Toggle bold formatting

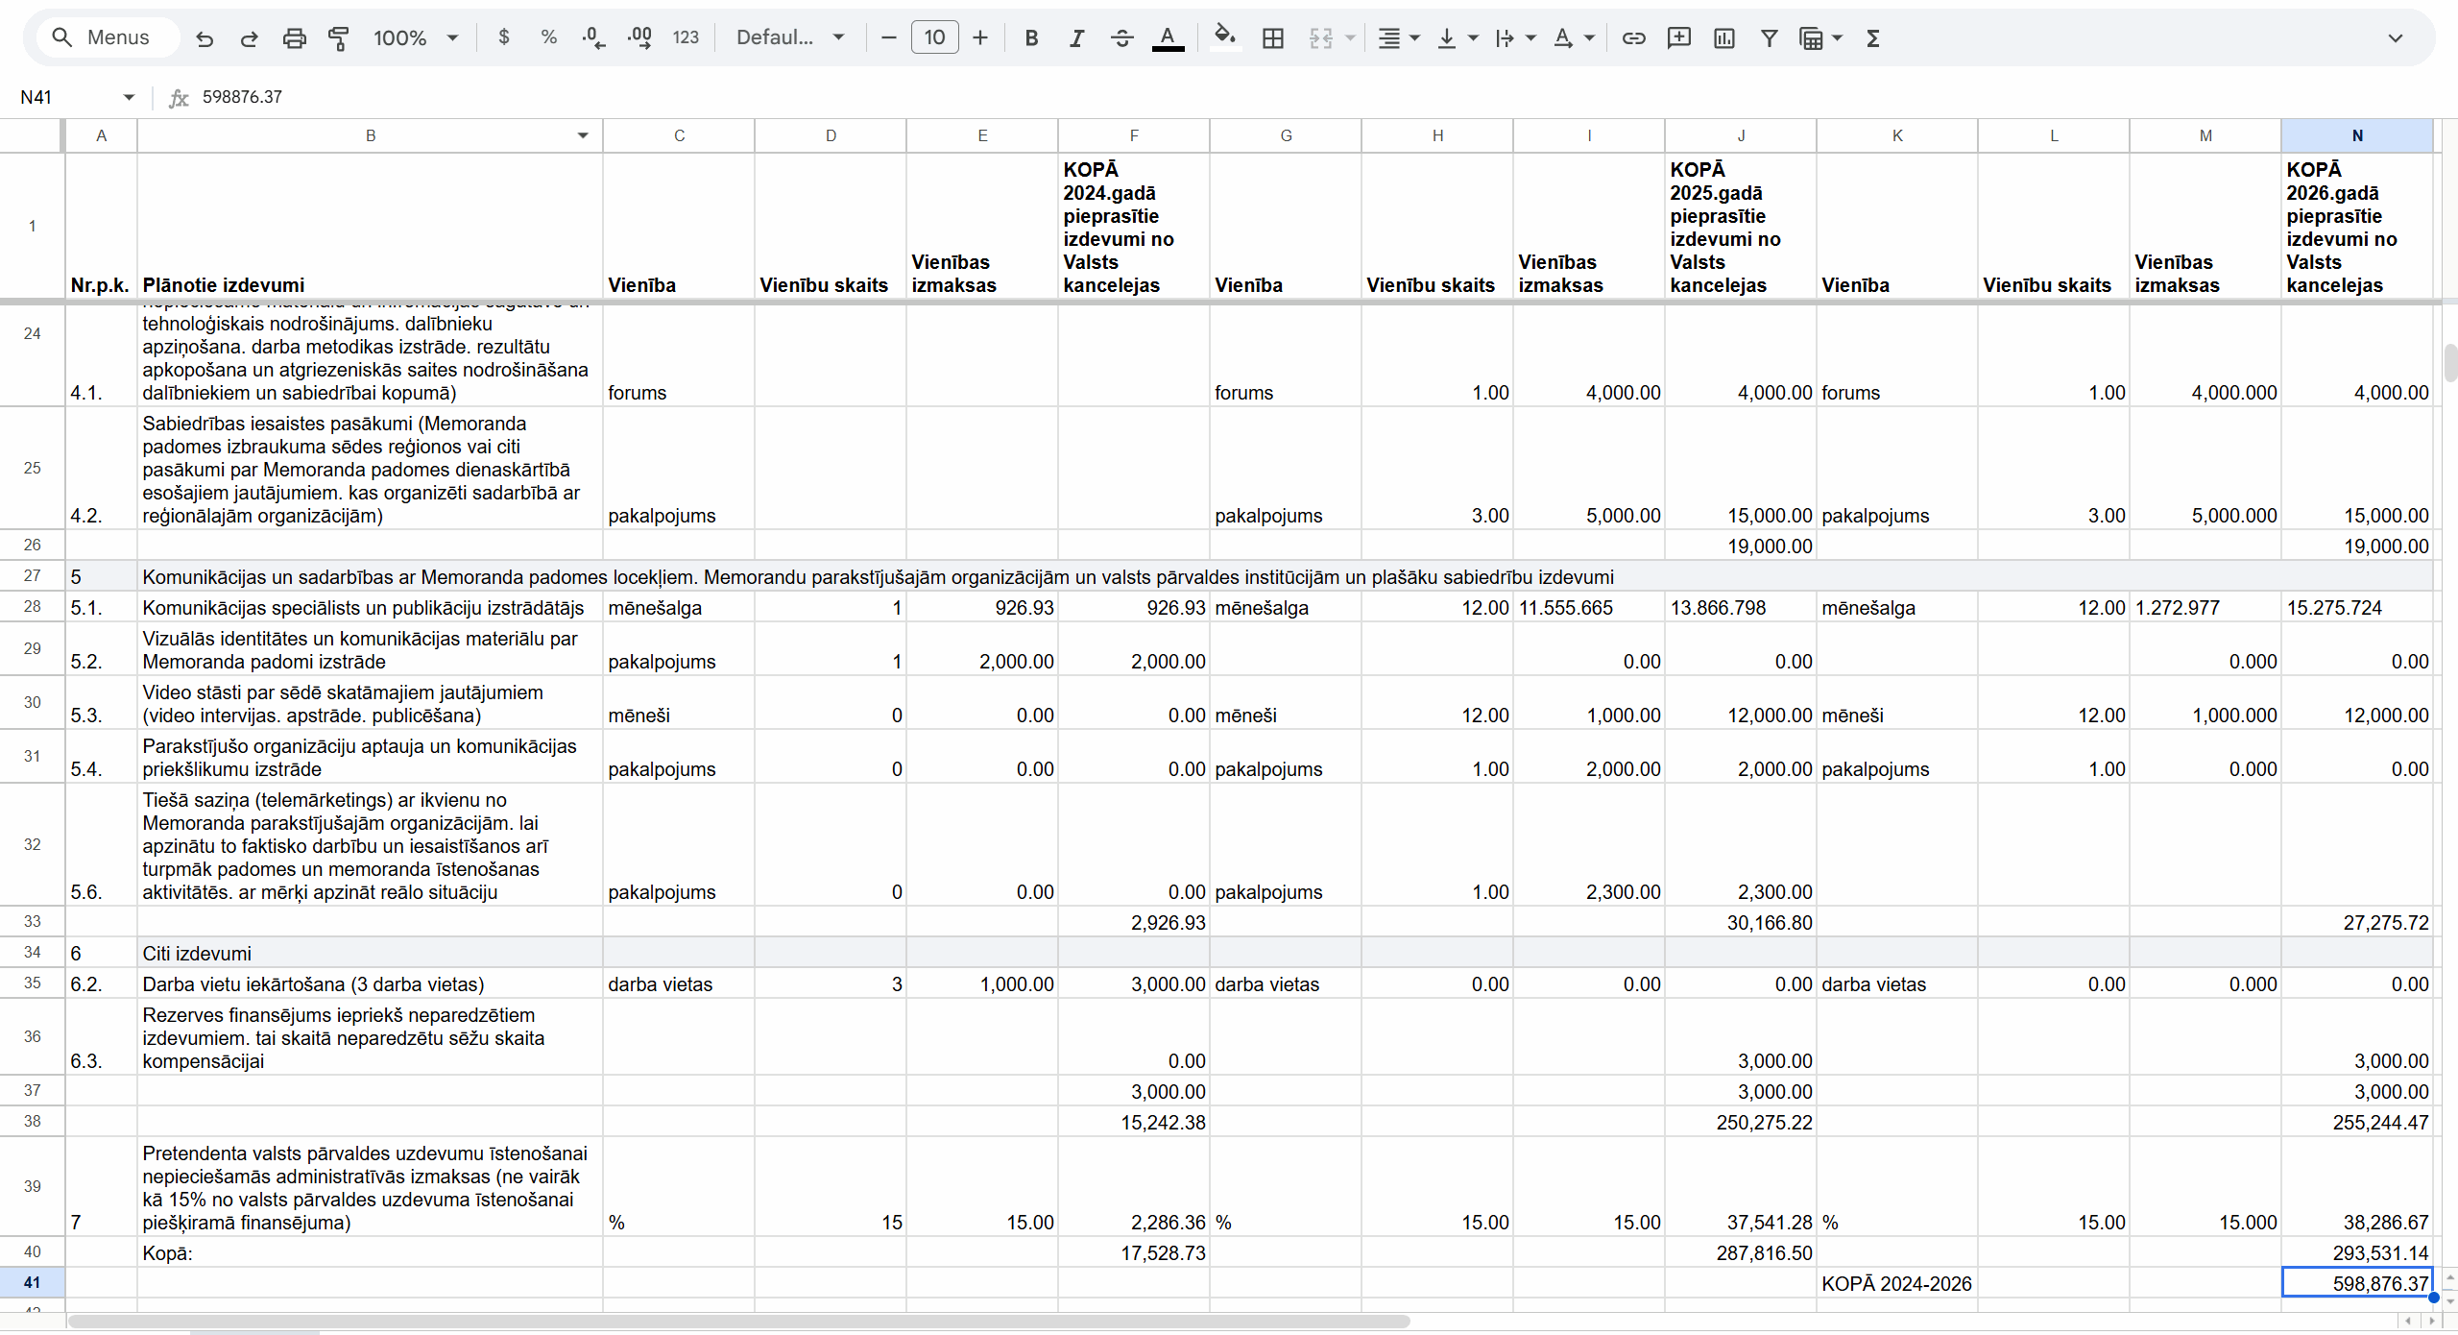click(1031, 37)
